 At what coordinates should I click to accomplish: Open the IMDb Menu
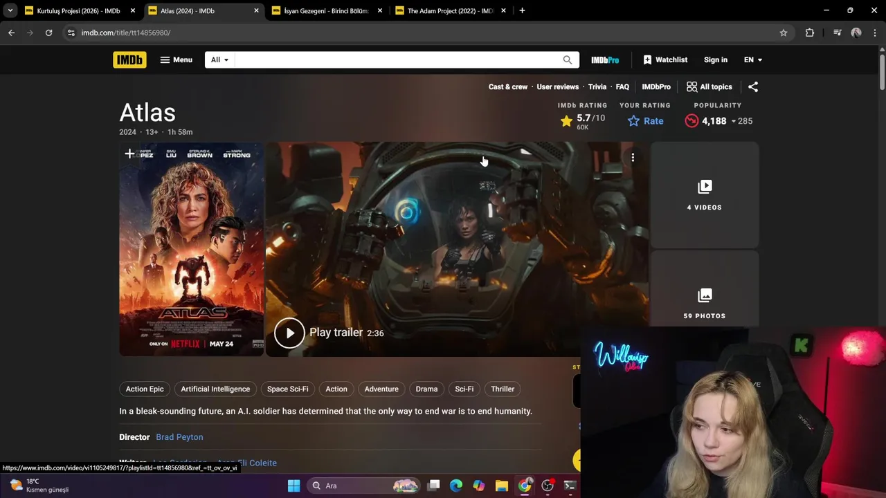pos(176,59)
